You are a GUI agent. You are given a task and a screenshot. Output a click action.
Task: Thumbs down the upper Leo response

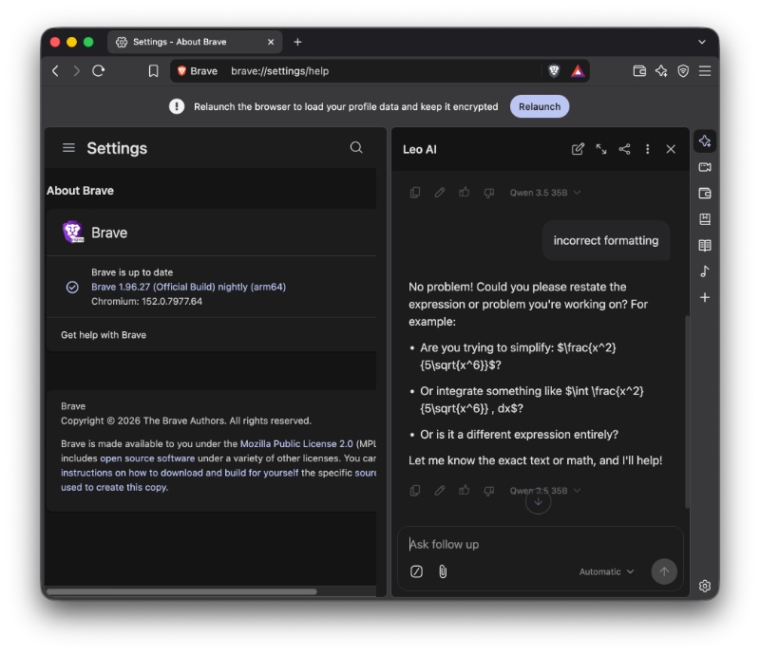[488, 194]
